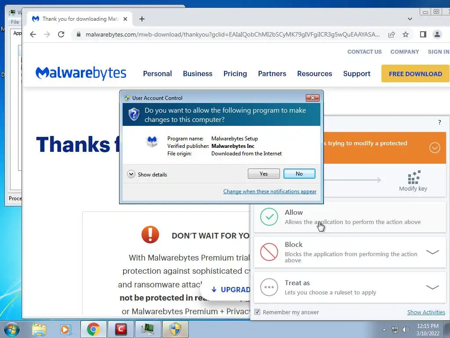The width and height of the screenshot is (450, 338).
Task: Open the Comodo taskbar icon
Action: tap(121, 329)
